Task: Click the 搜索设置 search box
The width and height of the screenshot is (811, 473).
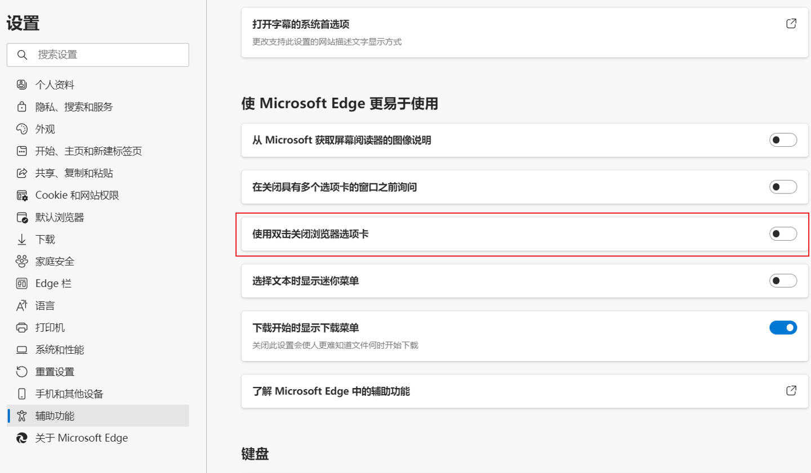Action: pos(97,55)
